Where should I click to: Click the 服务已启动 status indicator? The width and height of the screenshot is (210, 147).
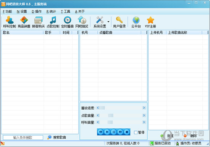(x=160, y=144)
